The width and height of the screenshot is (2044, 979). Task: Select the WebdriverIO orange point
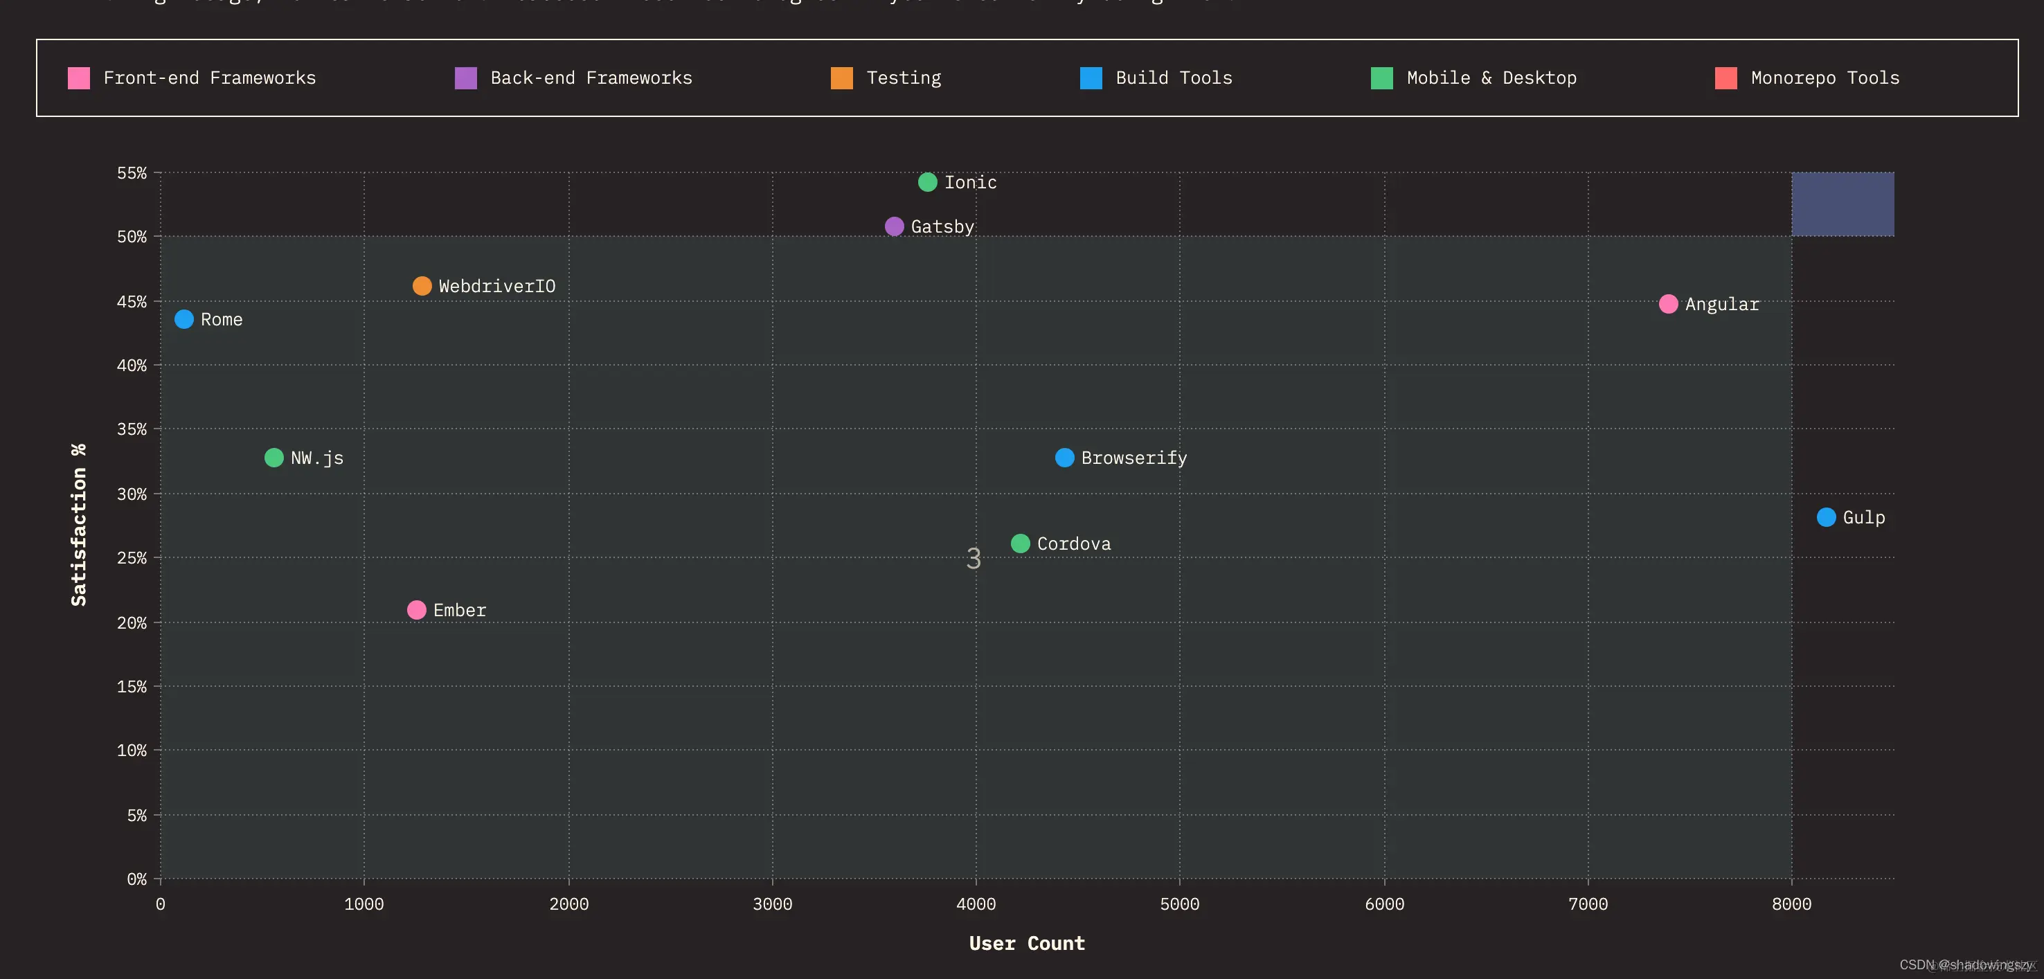pos(422,287)
